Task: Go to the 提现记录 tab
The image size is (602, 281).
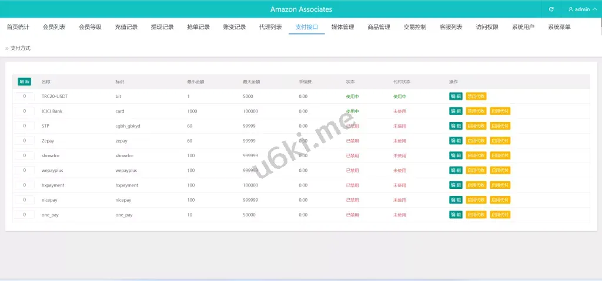Action: pos(162,27)
